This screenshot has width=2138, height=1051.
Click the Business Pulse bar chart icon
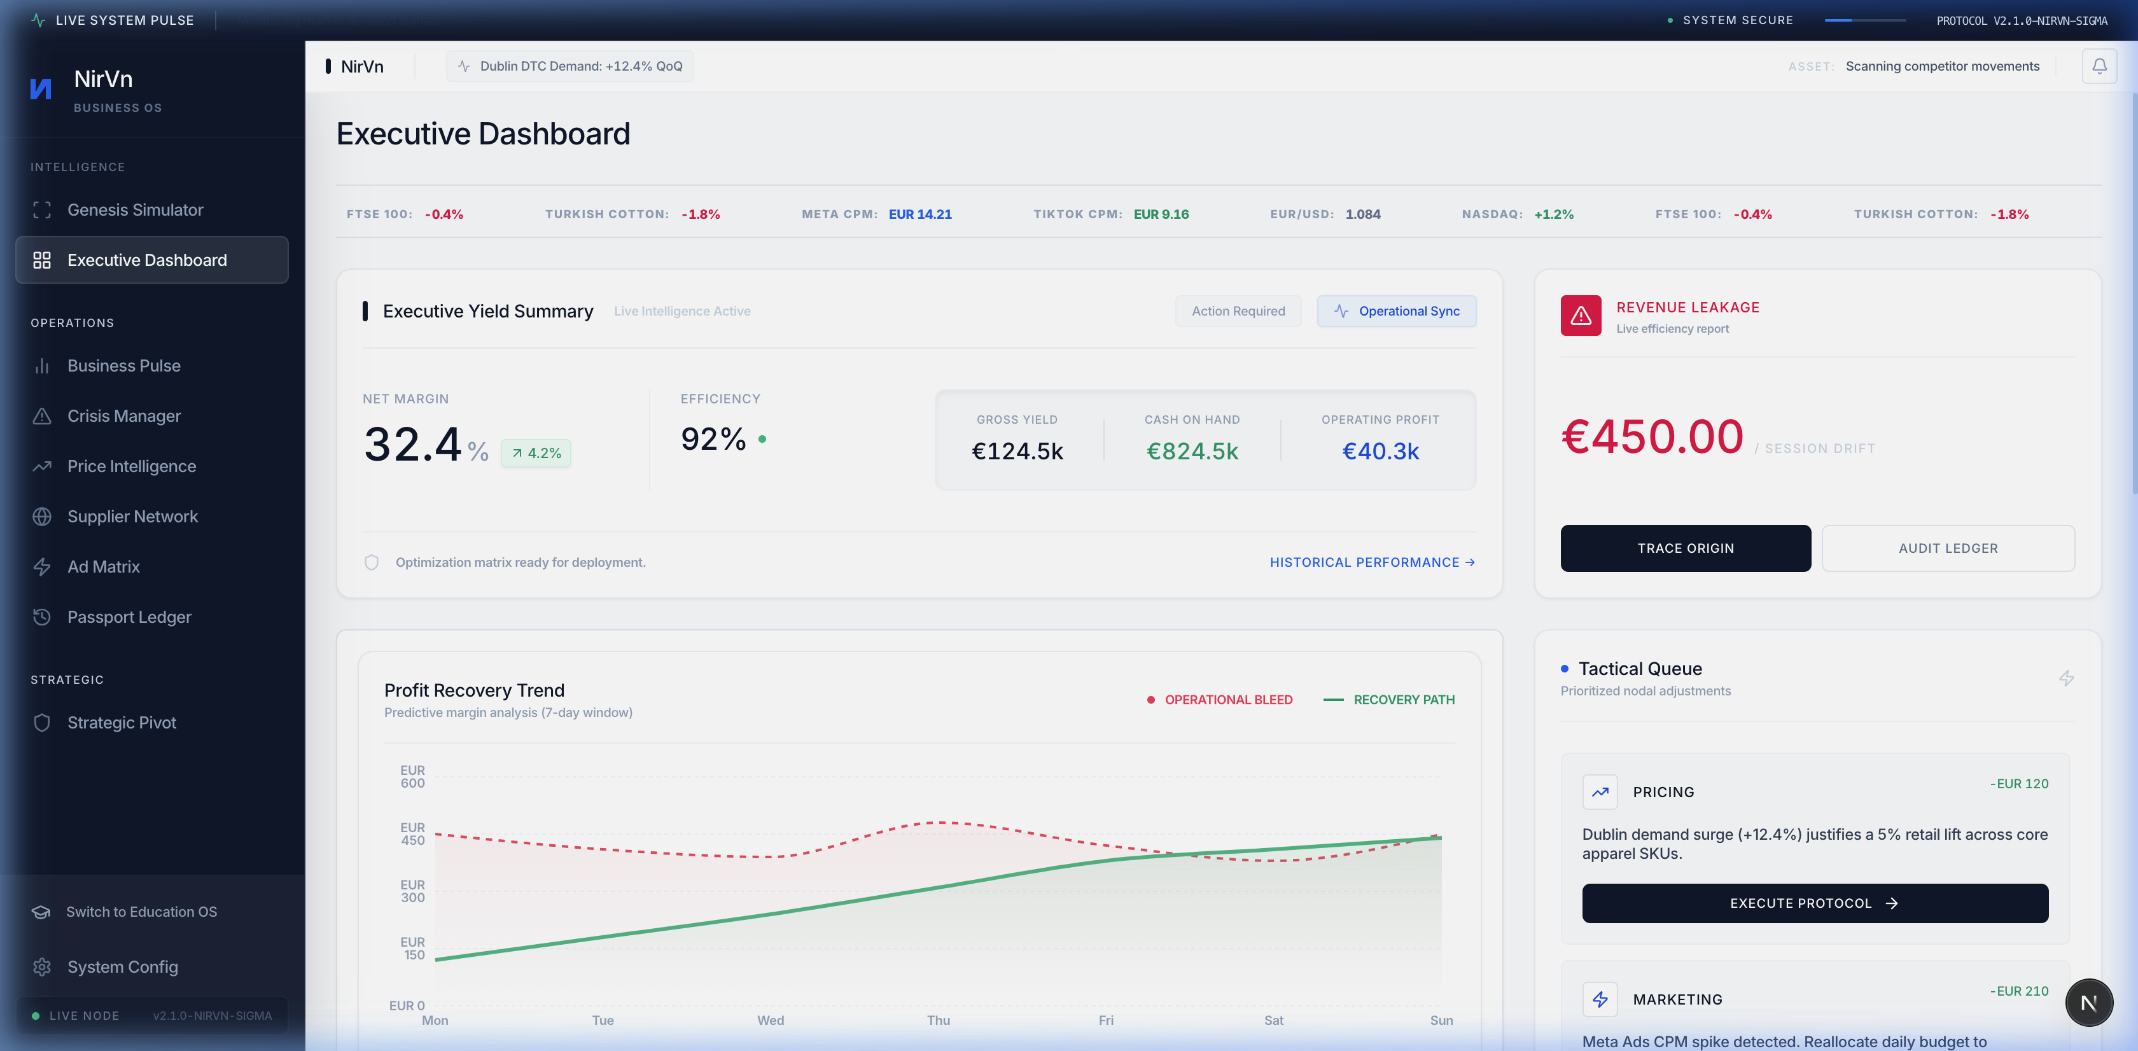(43, 366)
